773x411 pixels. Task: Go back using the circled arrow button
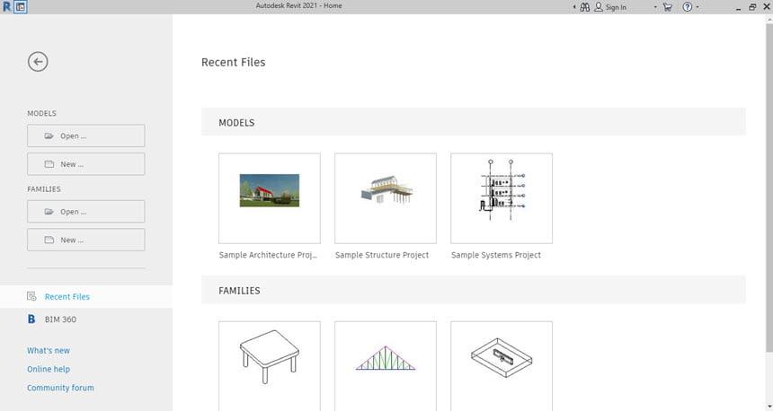(x=38, y=62)
